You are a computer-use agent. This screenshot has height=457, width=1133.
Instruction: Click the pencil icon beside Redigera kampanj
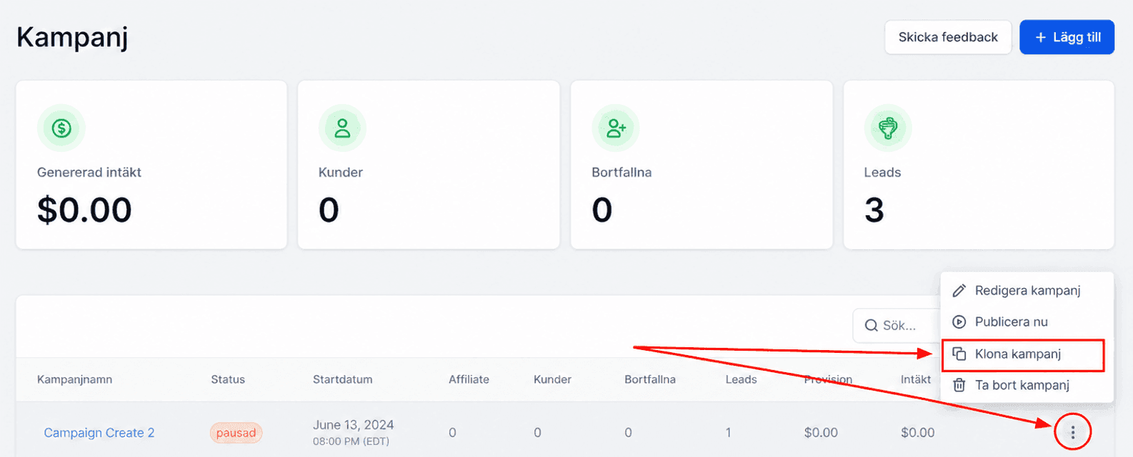coord(959,290)
